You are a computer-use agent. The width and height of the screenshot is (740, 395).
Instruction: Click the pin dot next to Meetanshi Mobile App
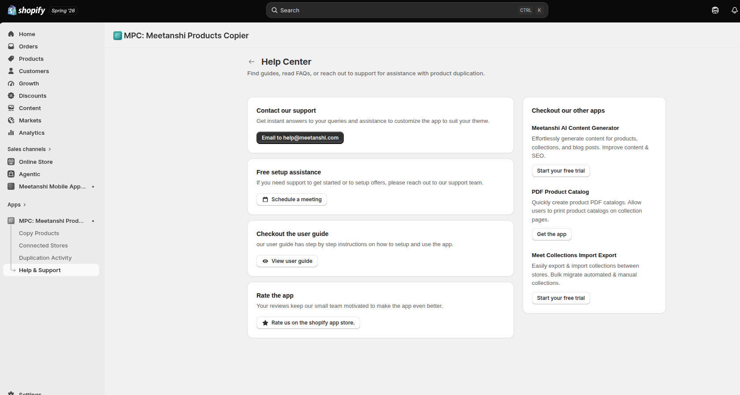pyautogui.click(x=93, y=187)
